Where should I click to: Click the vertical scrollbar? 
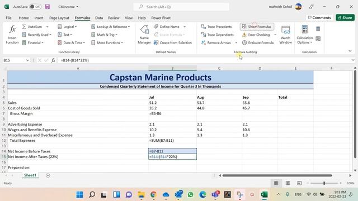coord(355,114)
